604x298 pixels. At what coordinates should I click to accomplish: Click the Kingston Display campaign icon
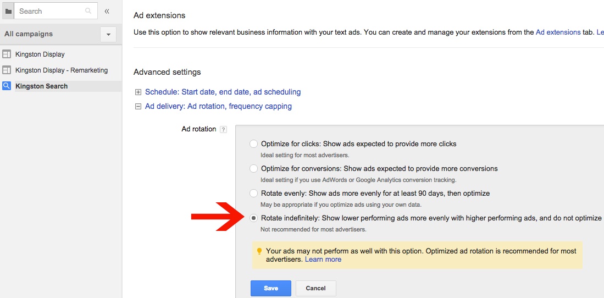coord(7,54)
